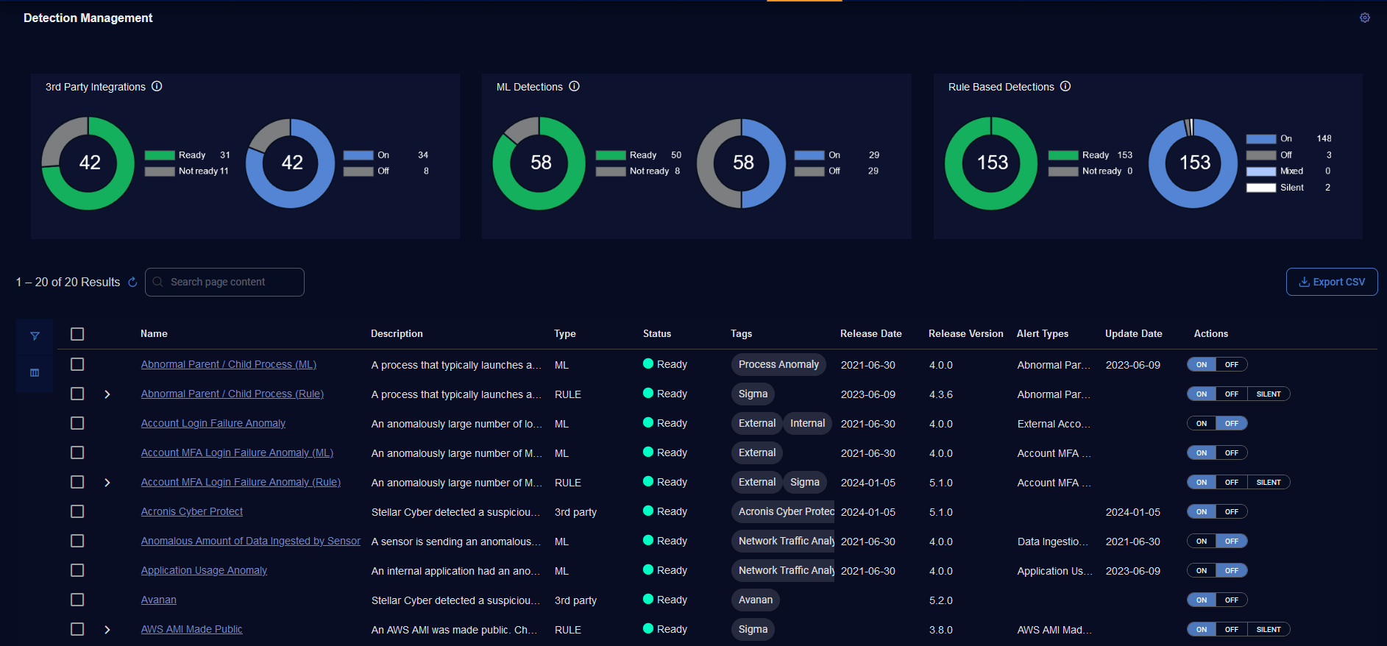Click the refresh results icon
This screenshot has width=1387, height=646.
132,283
